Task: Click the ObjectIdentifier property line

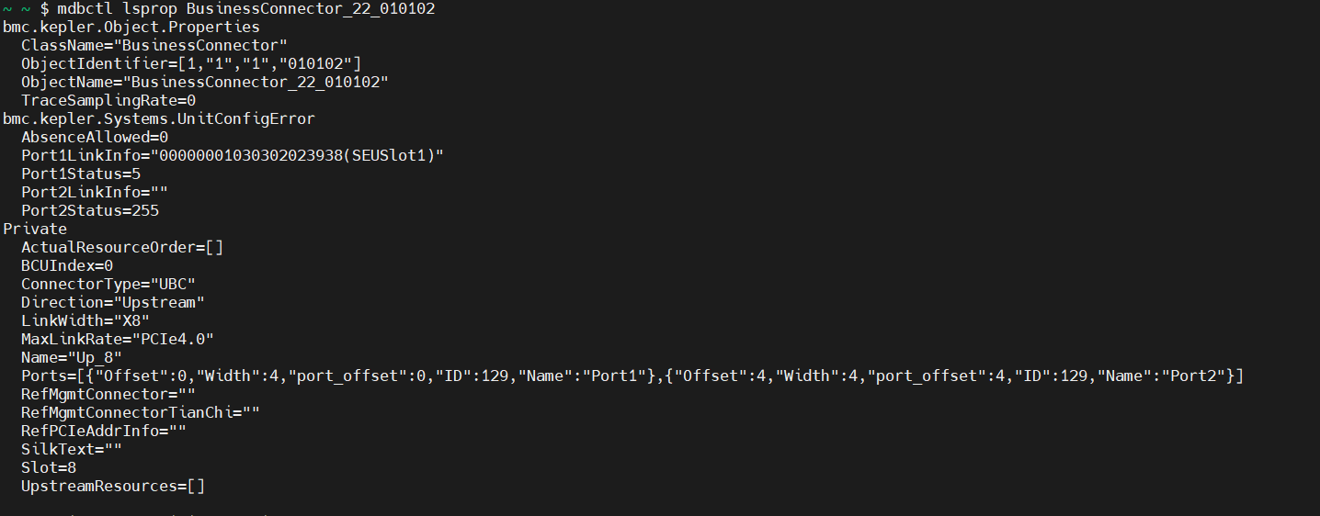Action: click(191, 64)
